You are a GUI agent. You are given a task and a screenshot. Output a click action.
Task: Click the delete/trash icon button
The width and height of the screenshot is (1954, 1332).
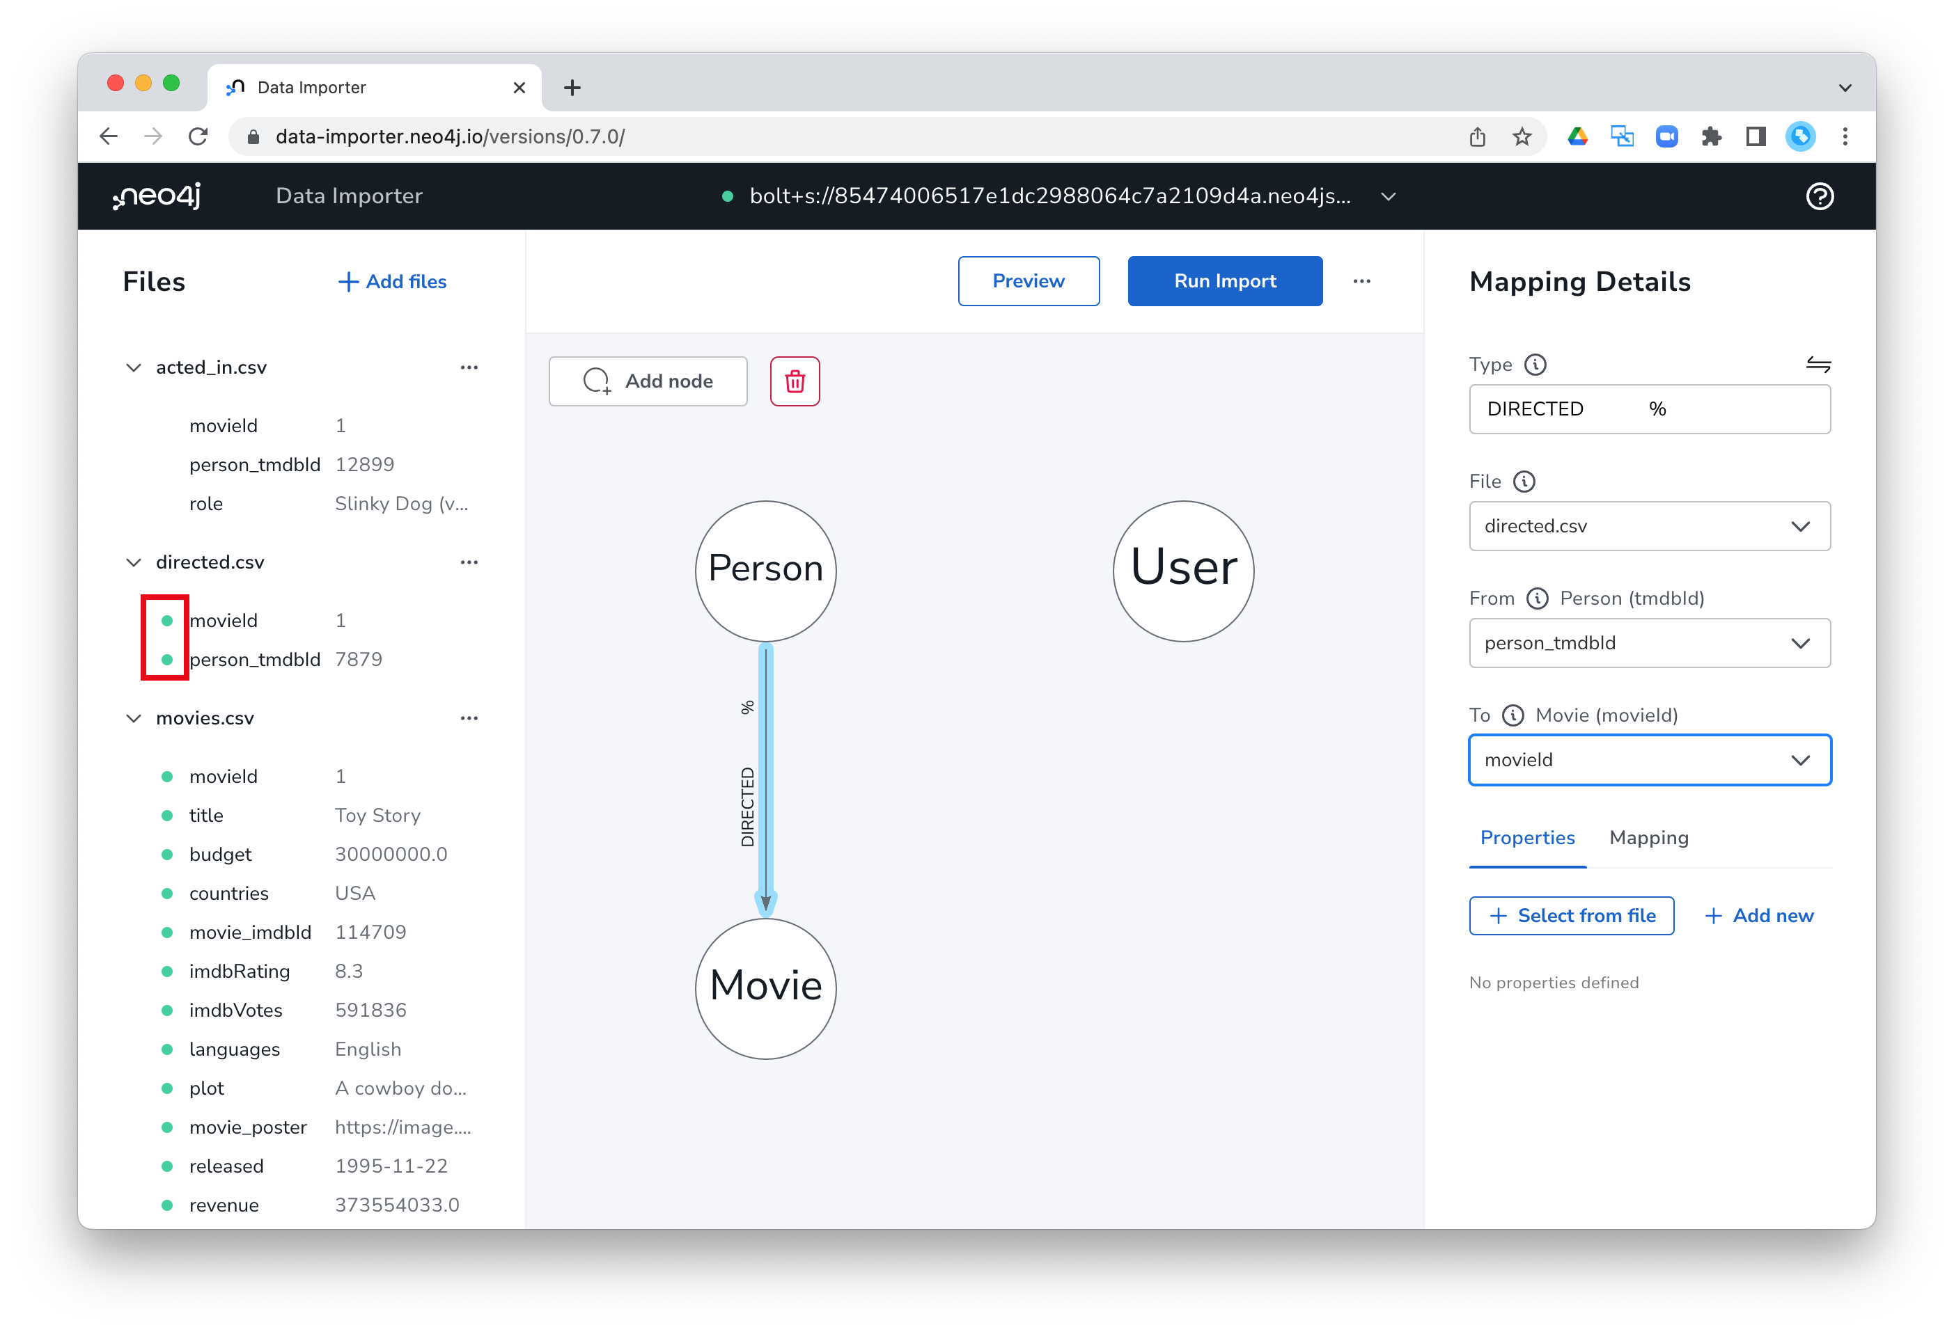click(x=796, y=381)
